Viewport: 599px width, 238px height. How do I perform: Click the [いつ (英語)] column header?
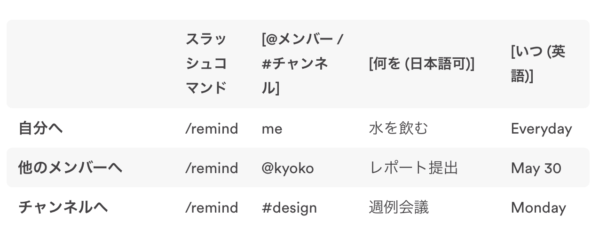click(x=538, y=63)
